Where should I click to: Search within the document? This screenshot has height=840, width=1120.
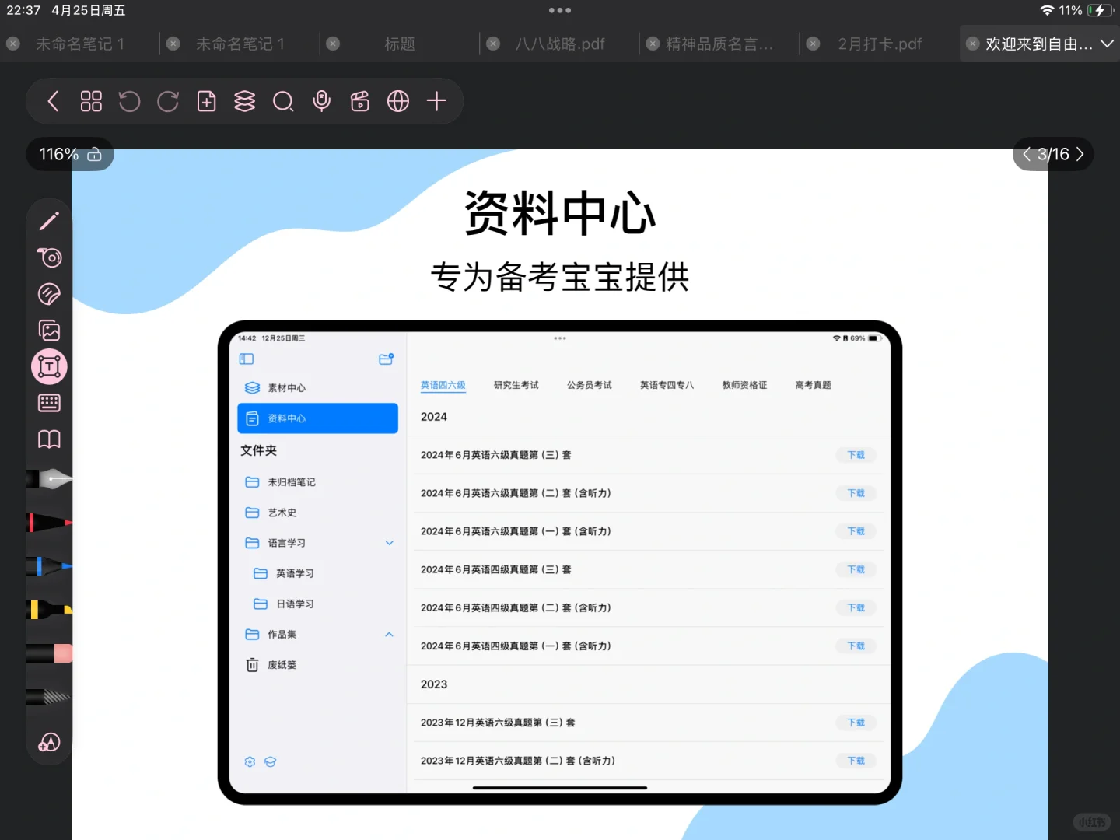tap(283, 101)
